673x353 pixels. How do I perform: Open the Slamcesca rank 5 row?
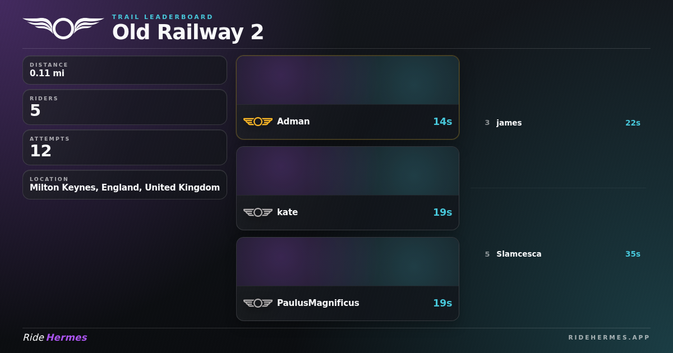pyautogui.click(x=561, y=254)
